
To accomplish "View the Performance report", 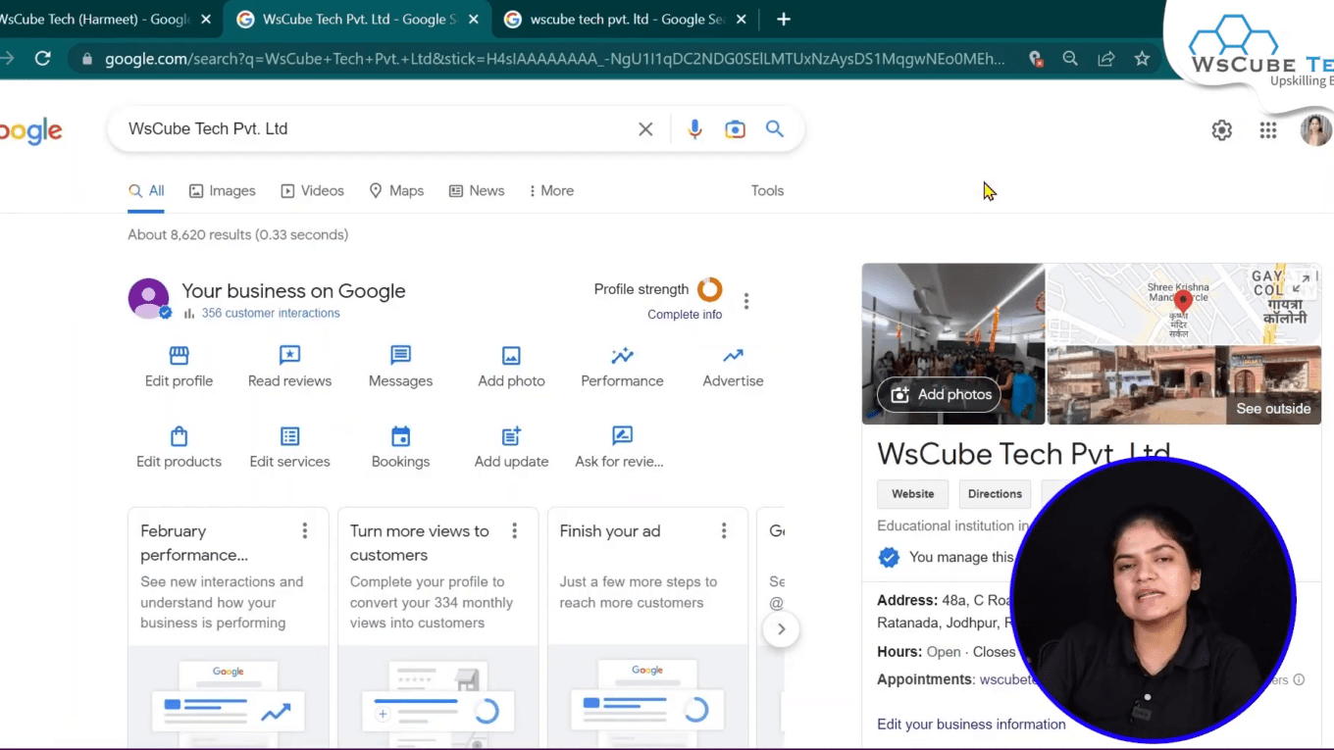I will (x=622, y=367).
